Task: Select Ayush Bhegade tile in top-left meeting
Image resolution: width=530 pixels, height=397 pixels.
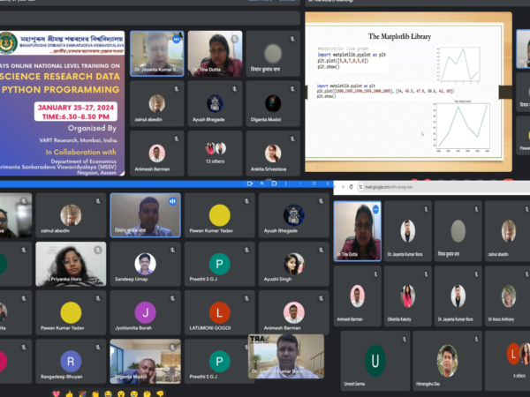Action: 215,103
